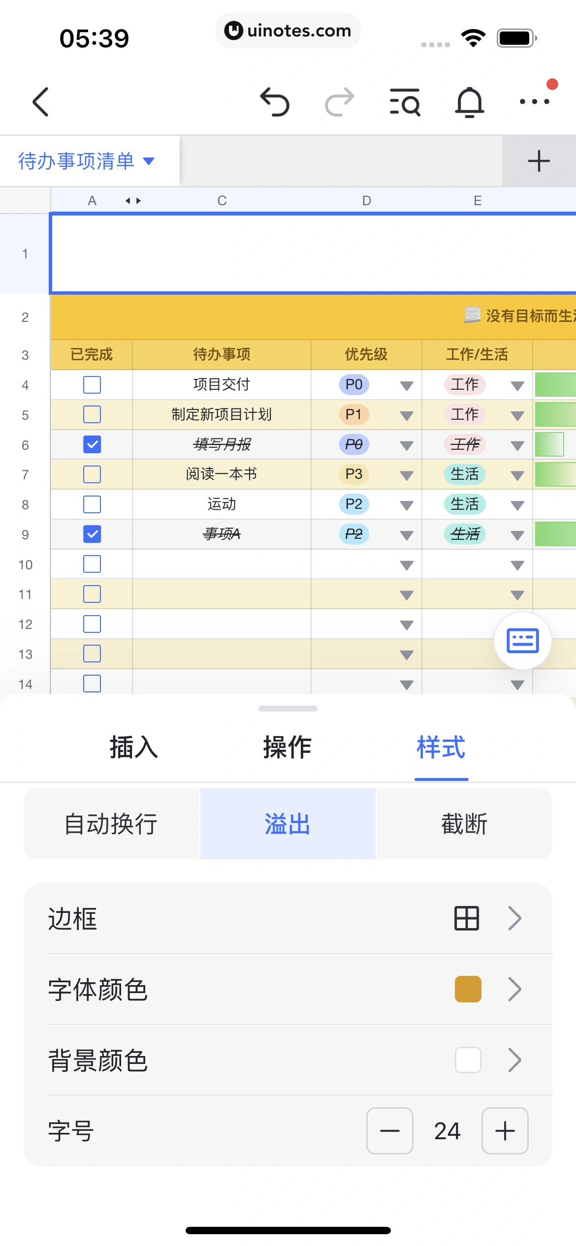The image size is (576, 1246).
Task: Expand hidden column B arrows
Action: [x=133, y=201]
